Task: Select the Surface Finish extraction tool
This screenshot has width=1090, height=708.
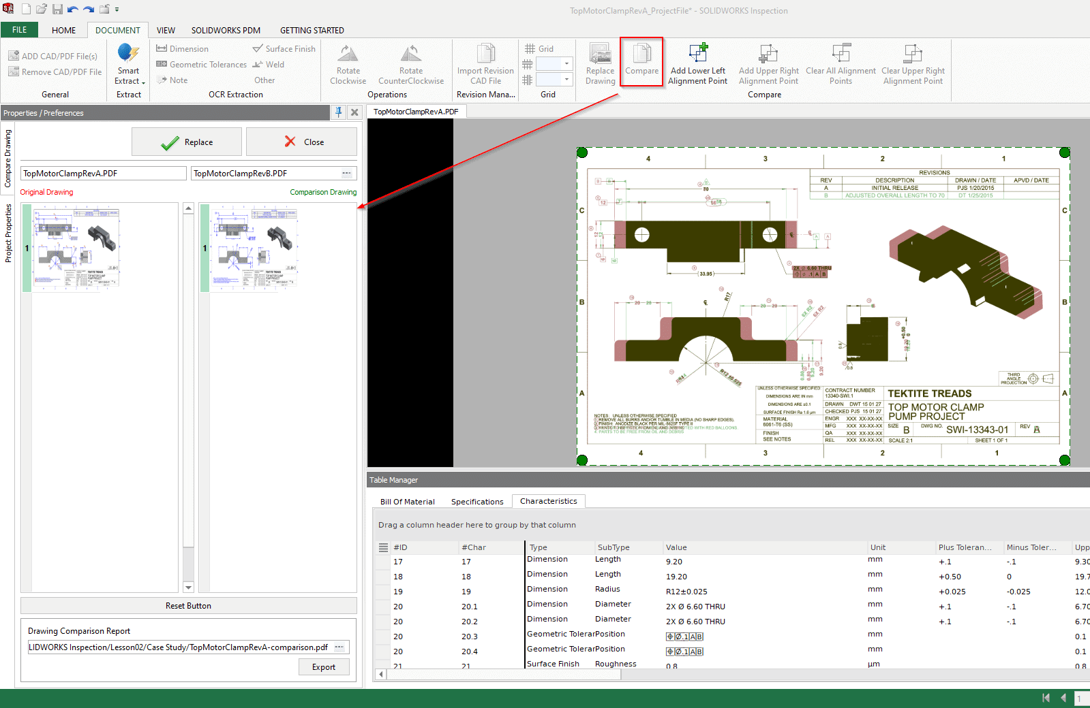Action: (284, 48)
